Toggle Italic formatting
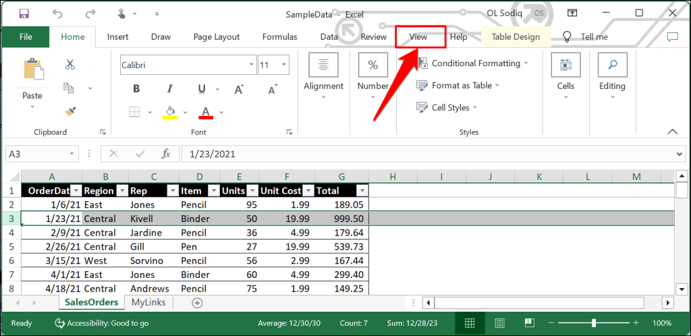Image resolution: width=691 pixels, height=336 pixels. point(169,89)
